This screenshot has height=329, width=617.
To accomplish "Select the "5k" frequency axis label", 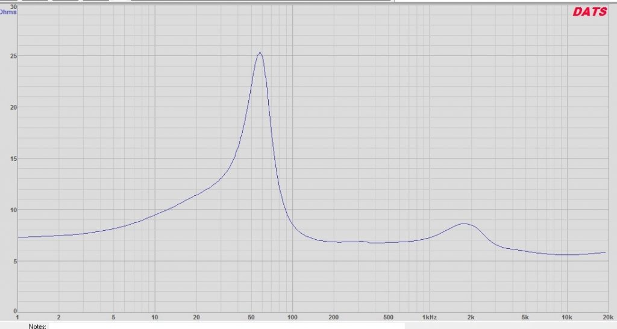I will (x=525, y=317).
